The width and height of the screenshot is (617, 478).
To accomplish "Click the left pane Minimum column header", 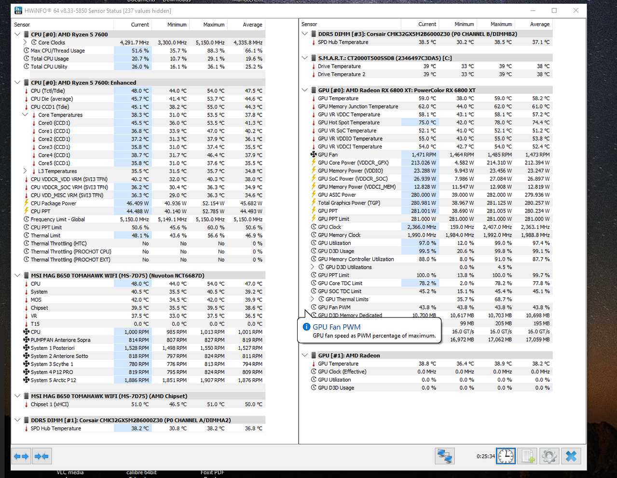I will point(170,25).
